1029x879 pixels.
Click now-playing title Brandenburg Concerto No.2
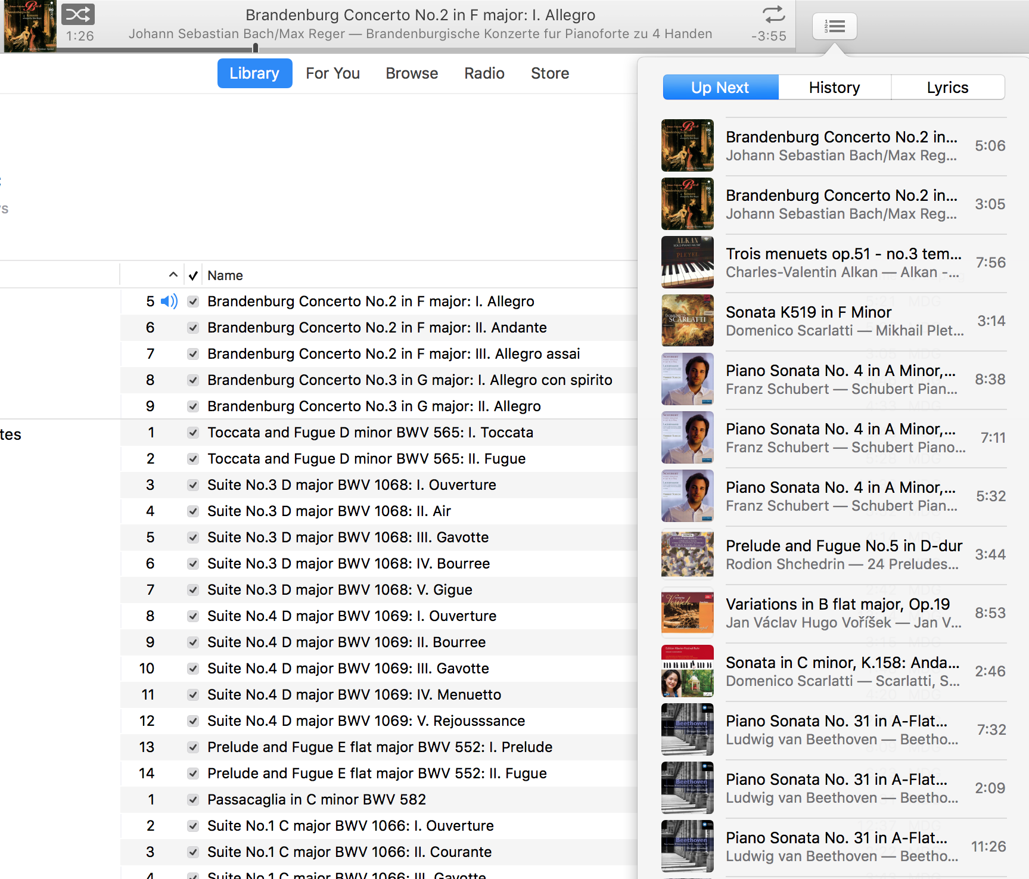pos(421,15)
